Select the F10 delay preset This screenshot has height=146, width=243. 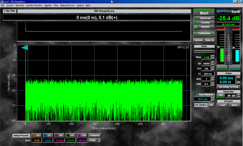point(82,135)
